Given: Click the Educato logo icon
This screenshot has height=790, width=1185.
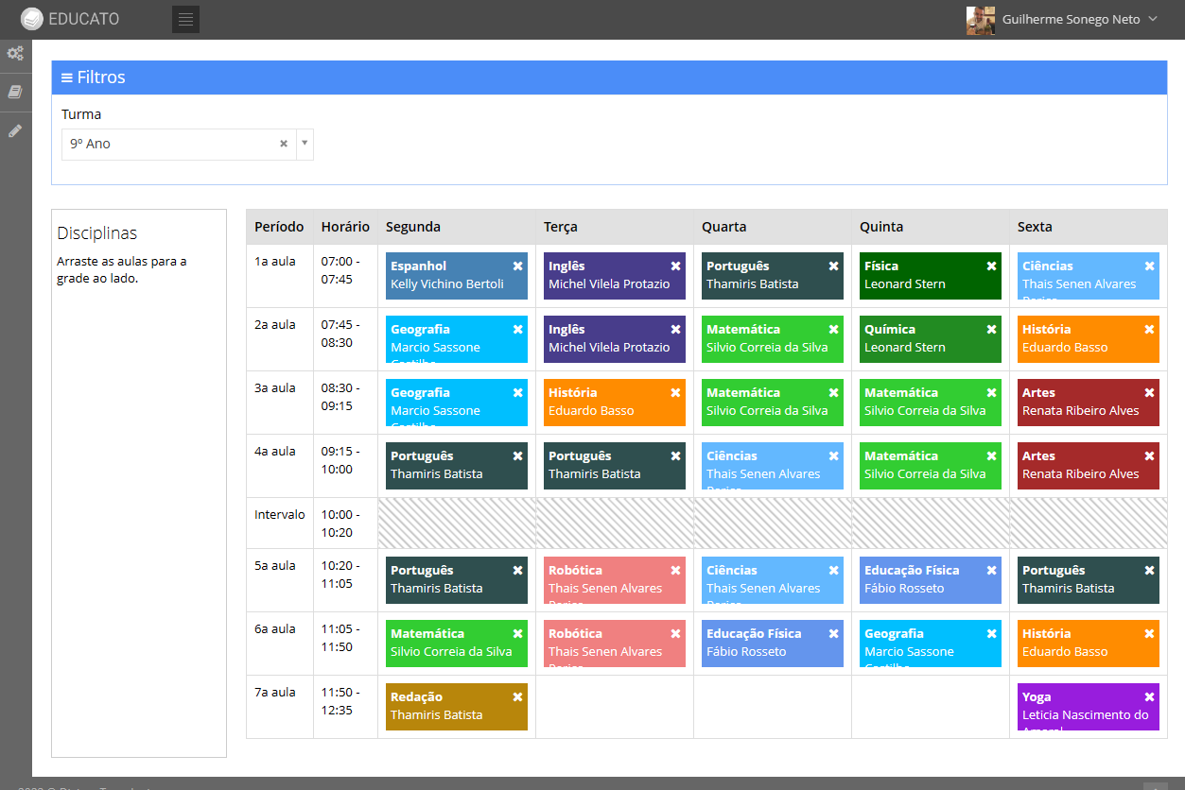Looking at the screenshot, I should [x=32, y=19].
